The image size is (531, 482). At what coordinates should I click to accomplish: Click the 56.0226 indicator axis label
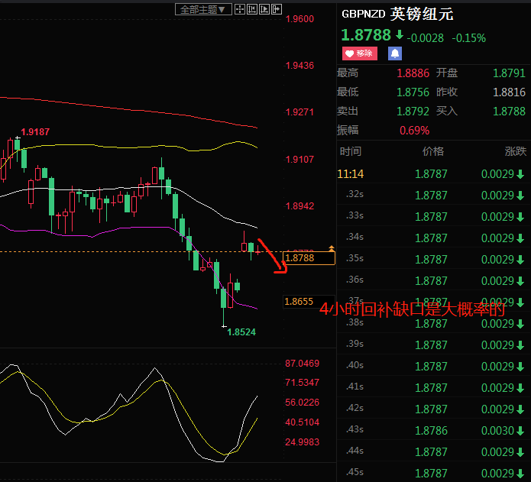[x=302, y=403]
